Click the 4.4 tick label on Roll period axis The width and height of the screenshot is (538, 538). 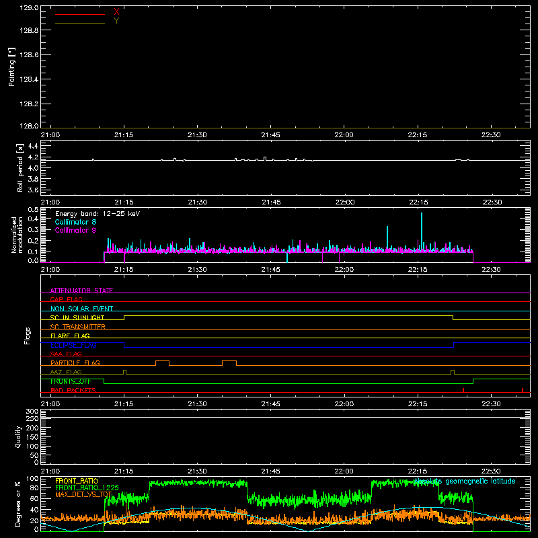pos(33,146)
